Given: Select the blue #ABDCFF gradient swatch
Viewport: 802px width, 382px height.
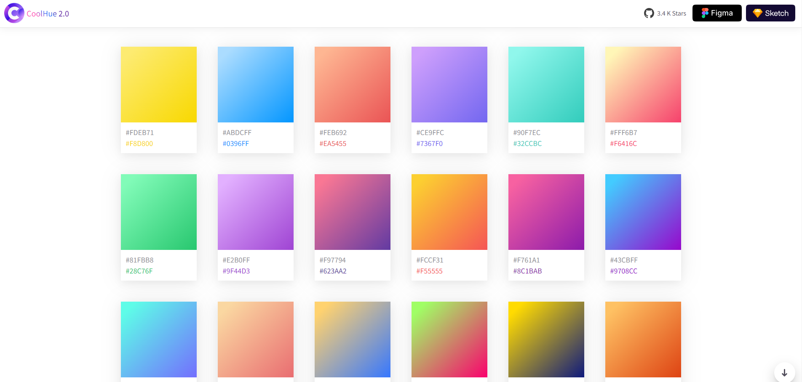Looking at the screenshot, I should [256, 85].
